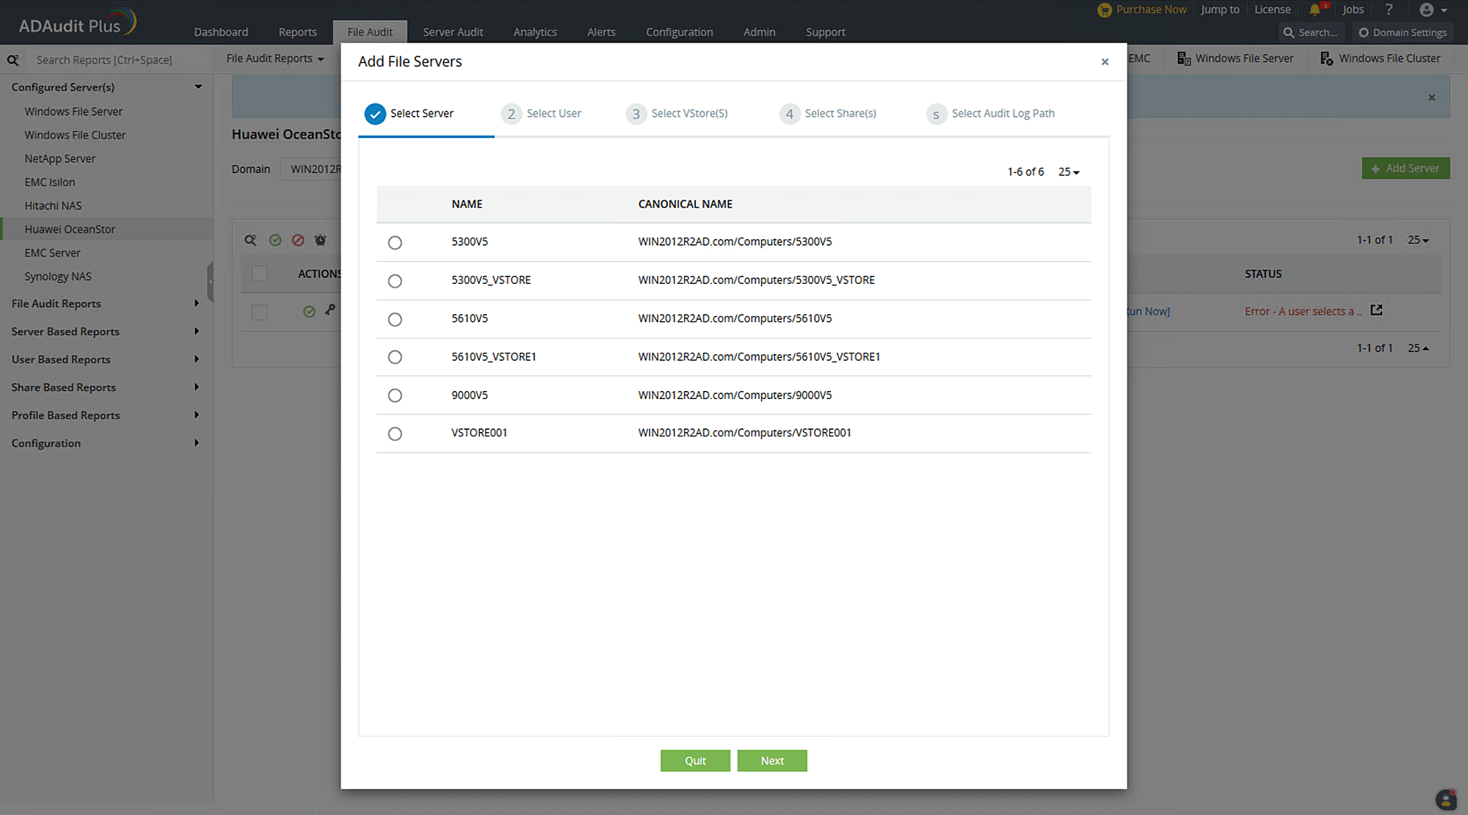Open the user account avatar menu
The image size is (1468, 815).
tap(1432, 10)
